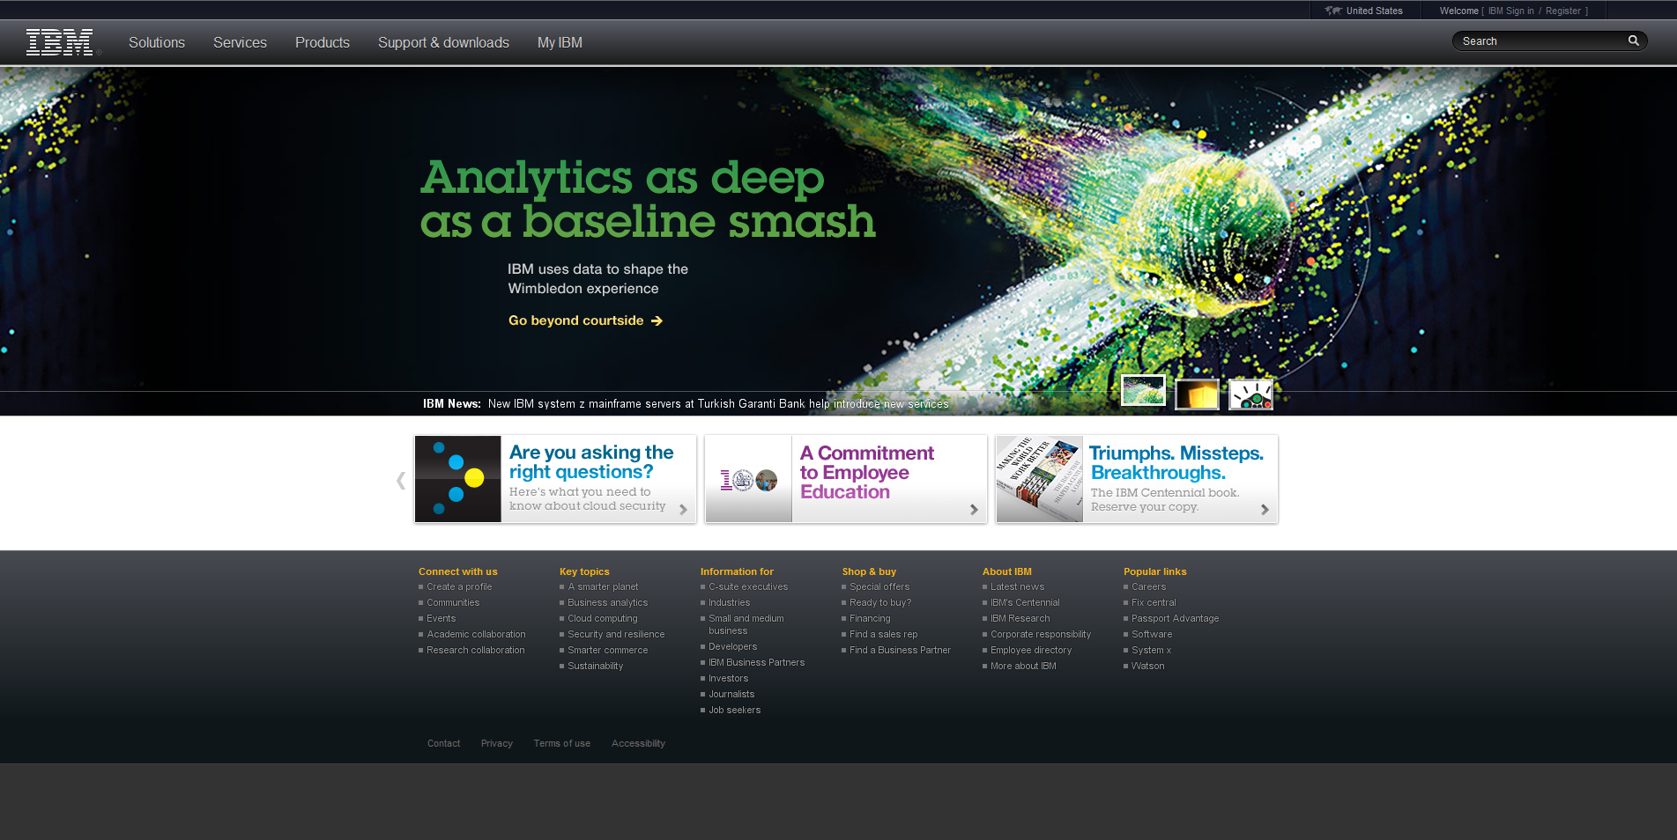Open the cloud security card dots image

(x=457, y=480)
